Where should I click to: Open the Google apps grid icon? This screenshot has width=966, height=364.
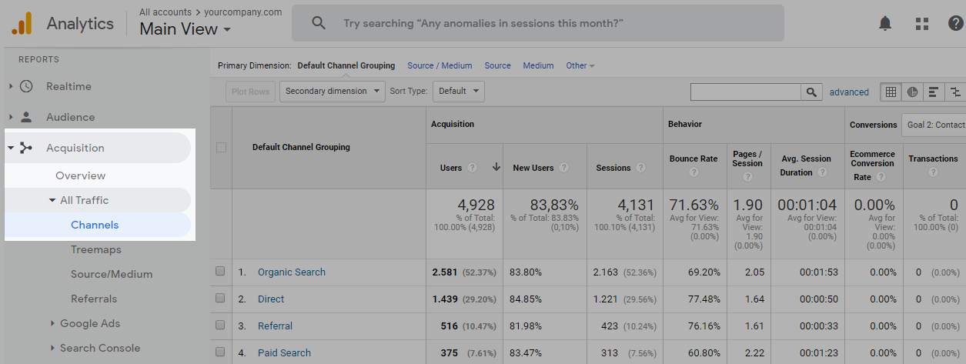(921, 24)
